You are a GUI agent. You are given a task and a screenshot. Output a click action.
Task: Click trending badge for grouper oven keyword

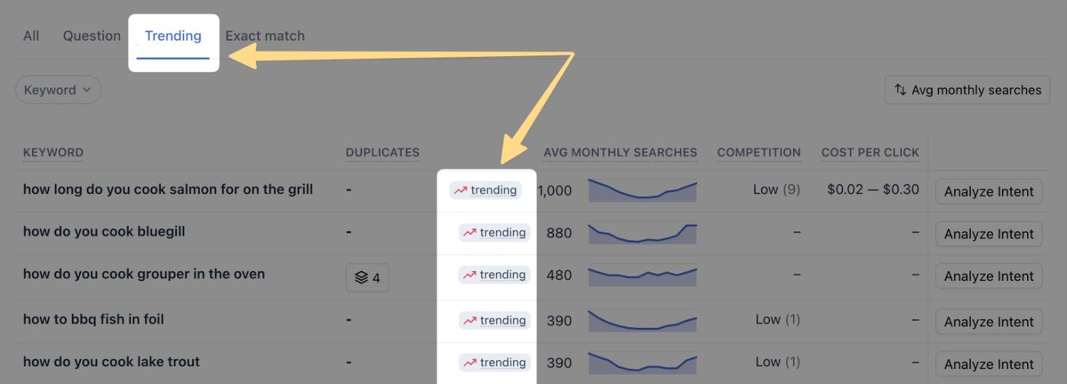point(495,274)
